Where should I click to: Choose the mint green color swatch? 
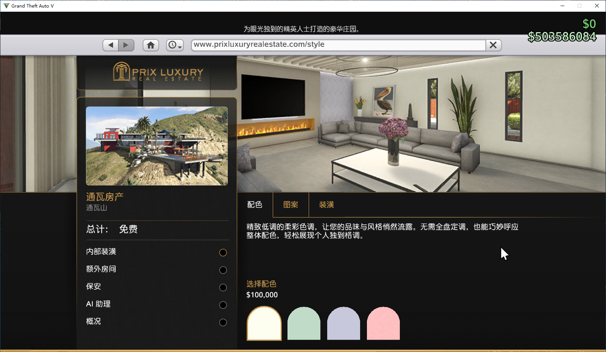(304, 323)
